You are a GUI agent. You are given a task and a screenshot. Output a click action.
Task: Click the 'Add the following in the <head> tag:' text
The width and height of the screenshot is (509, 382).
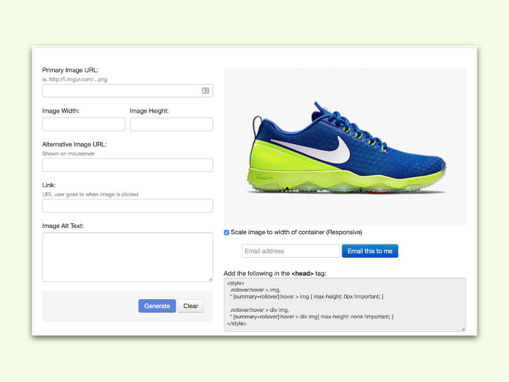click(x=275, y=274)
